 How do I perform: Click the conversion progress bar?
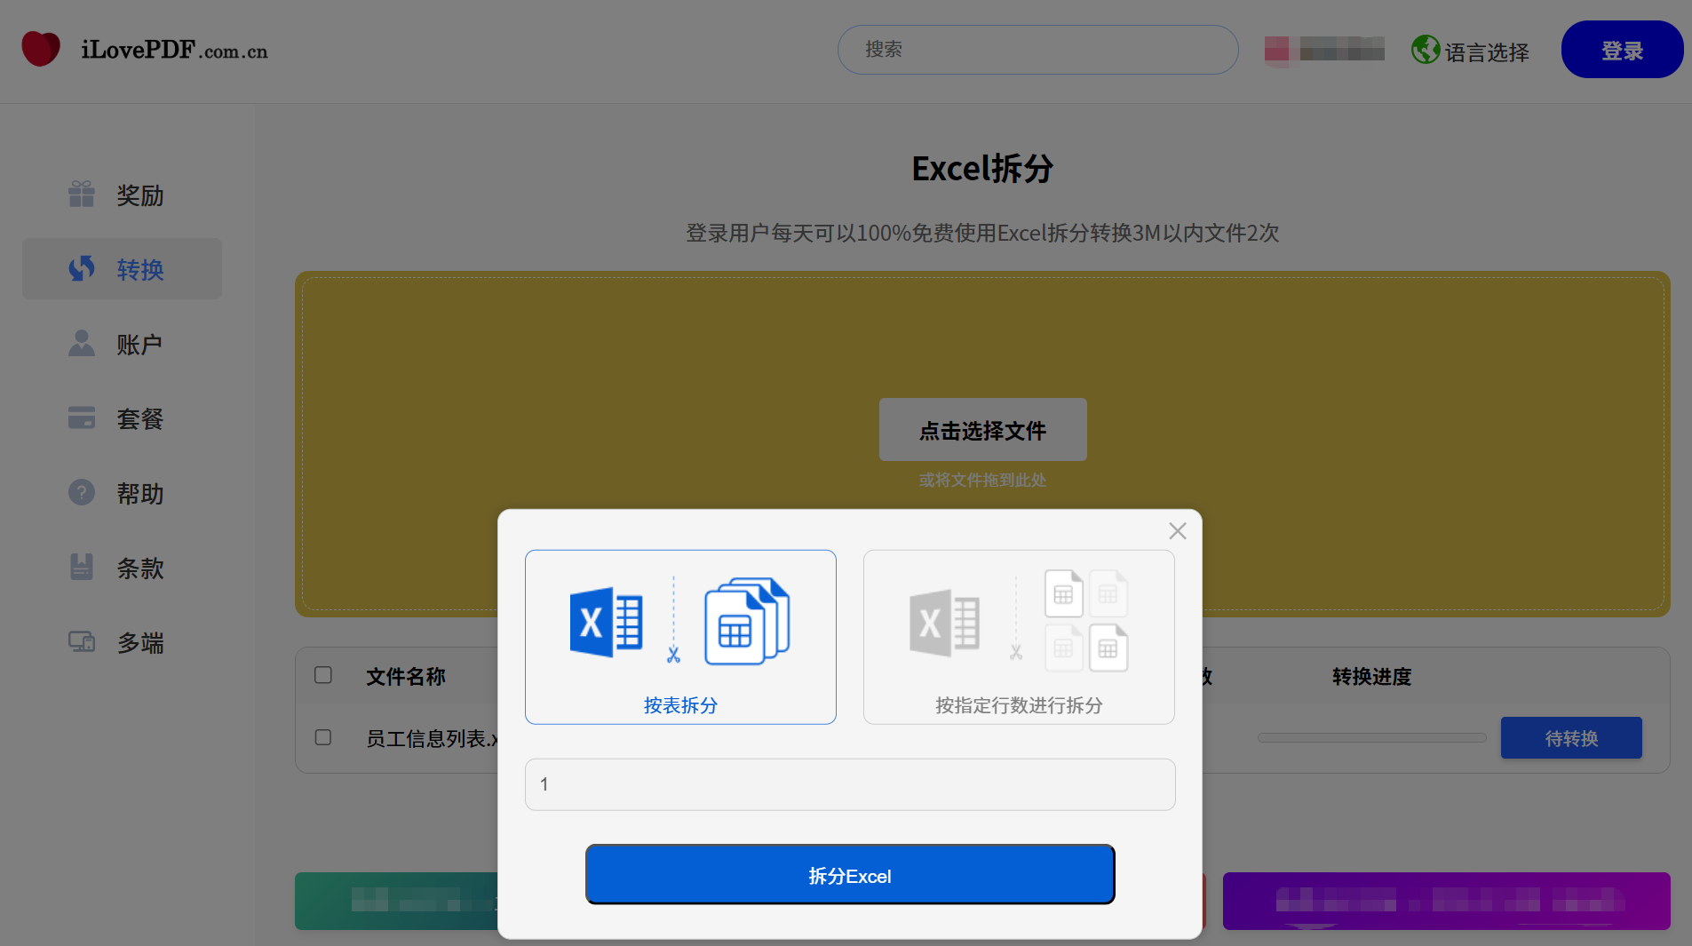pos(1371,737)
